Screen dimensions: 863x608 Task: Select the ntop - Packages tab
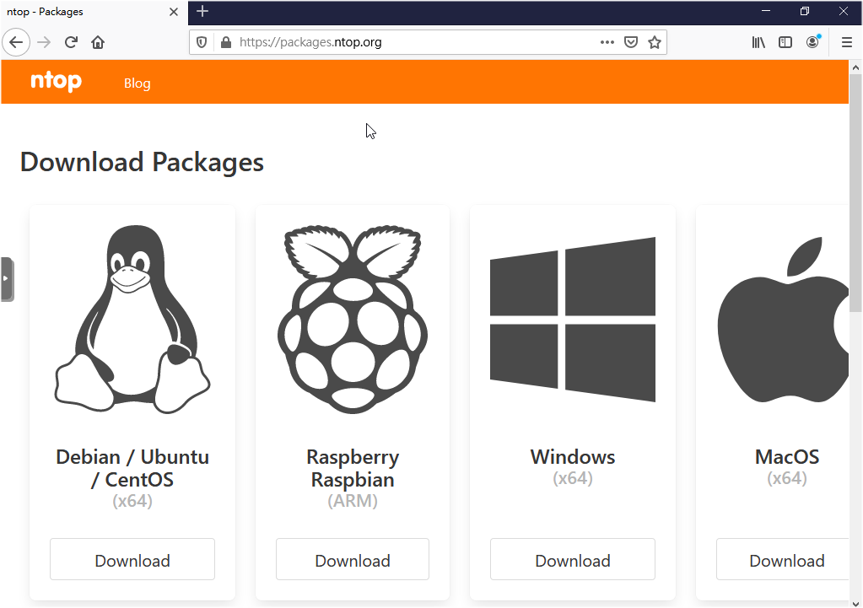click(x=94, y=12)
